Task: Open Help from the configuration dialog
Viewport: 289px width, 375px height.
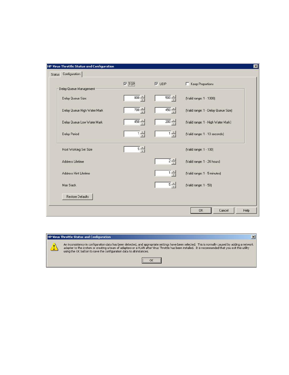Action: click(246, 210)
